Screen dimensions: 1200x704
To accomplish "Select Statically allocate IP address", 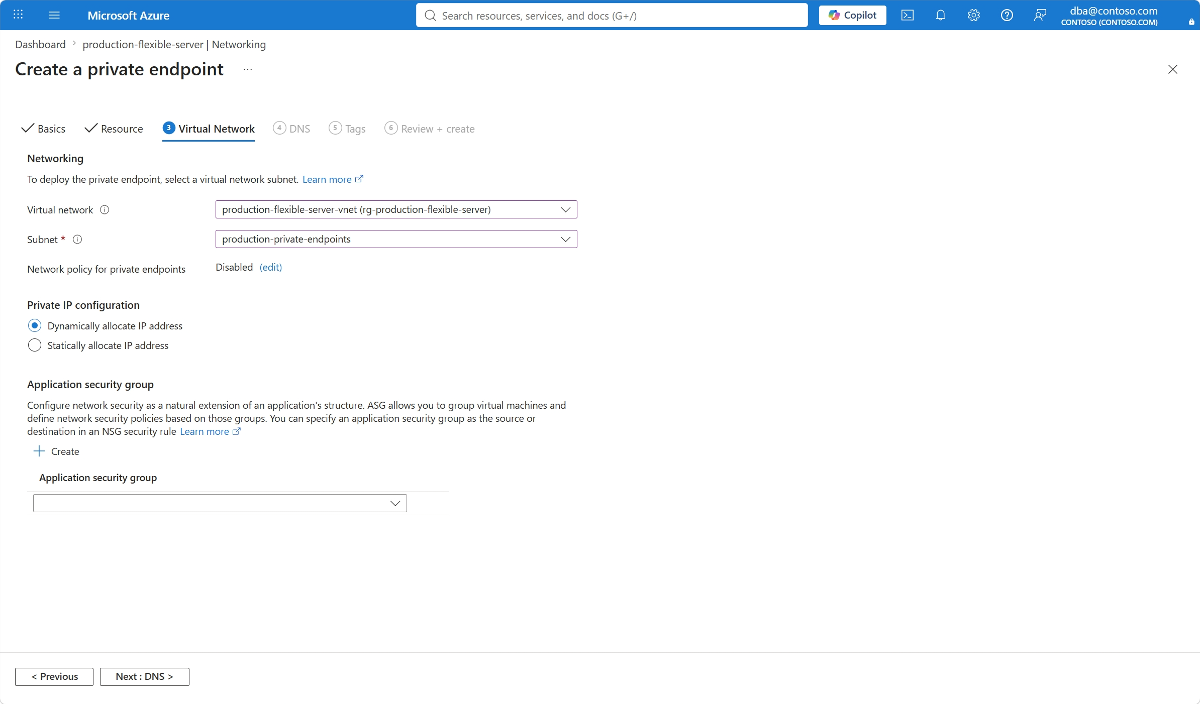I will click(35, 345).
